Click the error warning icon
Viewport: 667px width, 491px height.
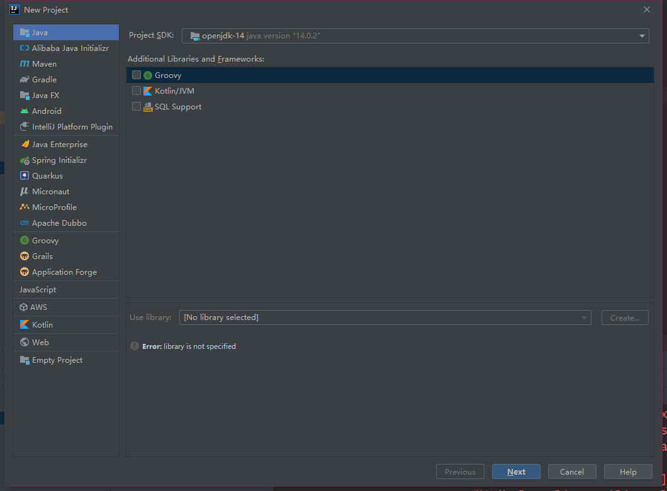click(x=135, y=346)
